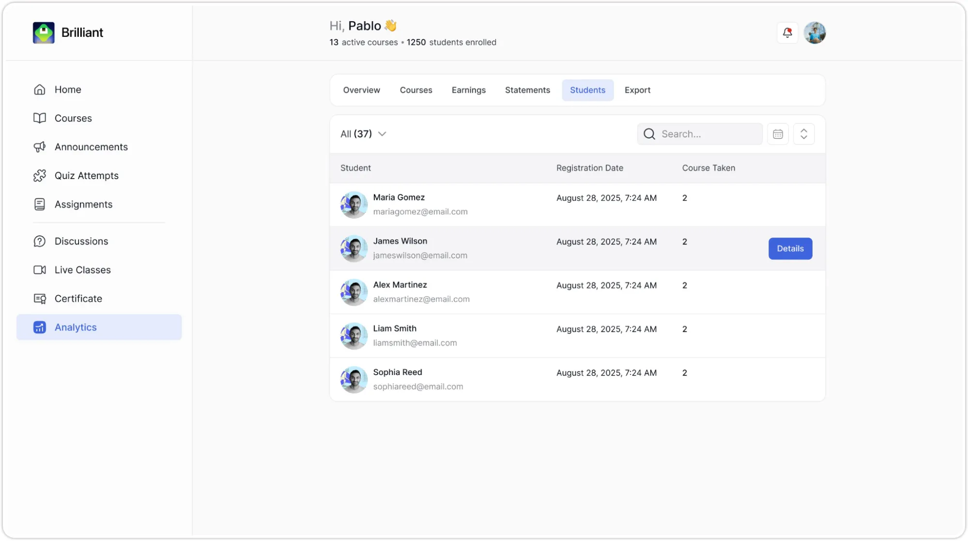Viewport: 968px width, 541px height.
Task: Click the Certificate icon in sidebar
Action: [x=40, y=299]
